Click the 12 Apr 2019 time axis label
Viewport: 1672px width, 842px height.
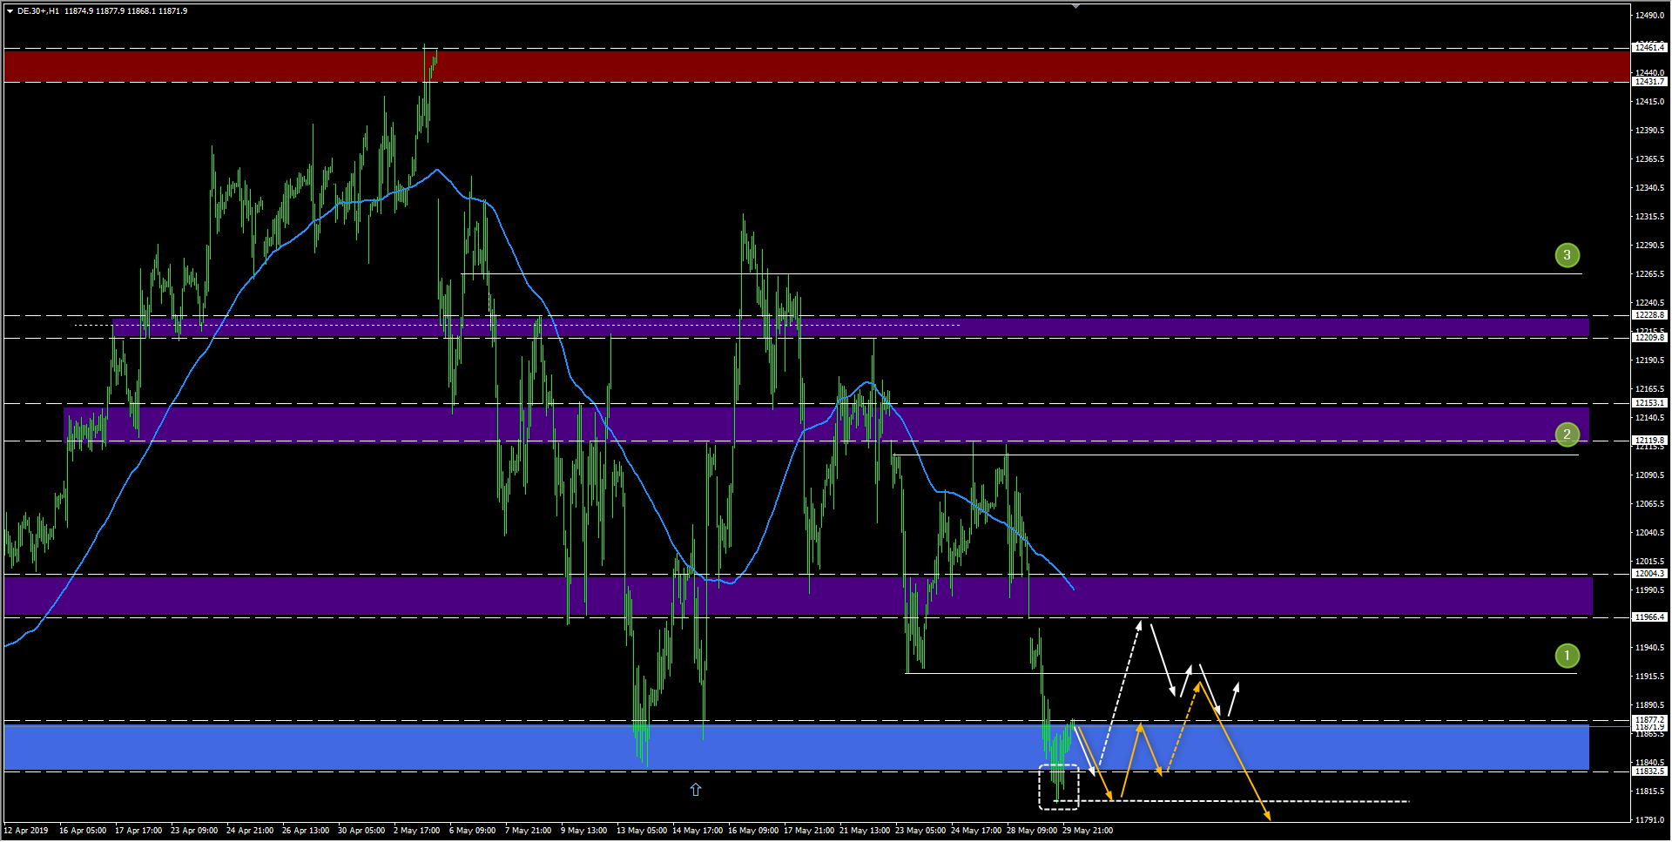(x=26, y=831)
